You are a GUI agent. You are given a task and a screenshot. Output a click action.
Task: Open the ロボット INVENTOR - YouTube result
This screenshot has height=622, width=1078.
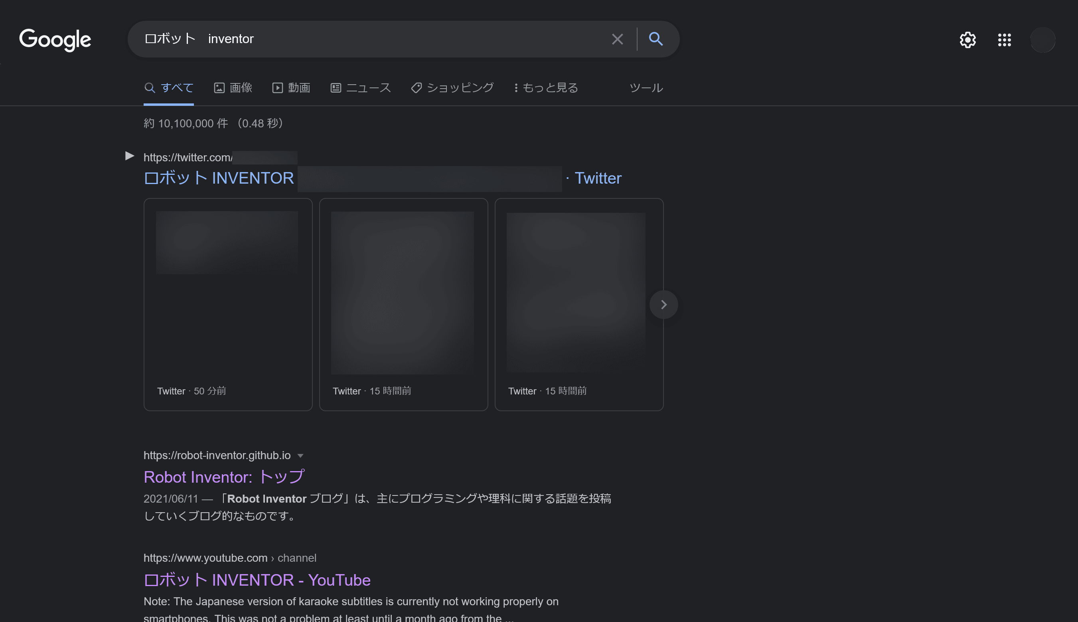tap(257, 580)
